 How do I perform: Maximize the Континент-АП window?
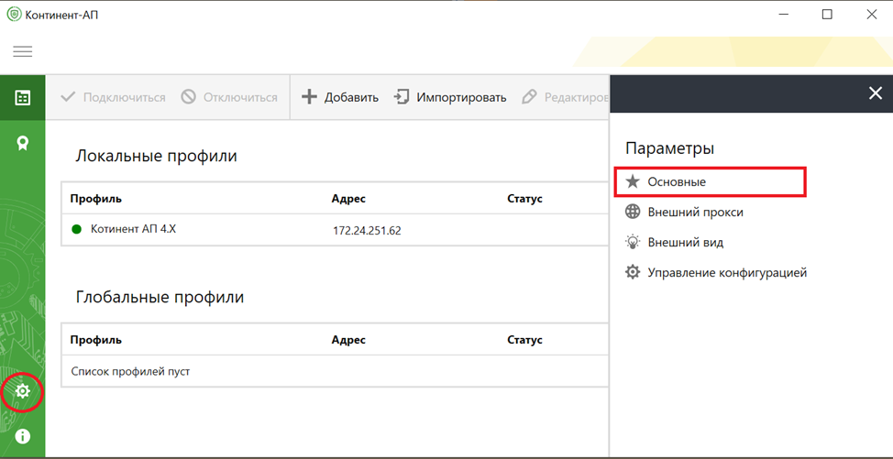click(x=827, y=15)
